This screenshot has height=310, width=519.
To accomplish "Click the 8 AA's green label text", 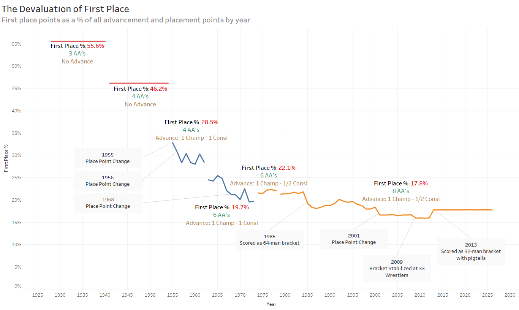I will (401, 191).
